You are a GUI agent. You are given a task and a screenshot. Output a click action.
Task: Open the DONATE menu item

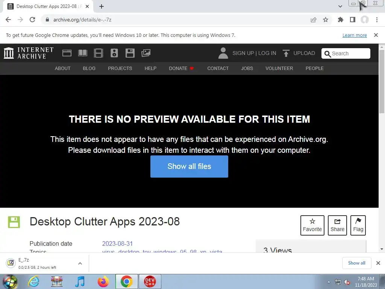181,68
